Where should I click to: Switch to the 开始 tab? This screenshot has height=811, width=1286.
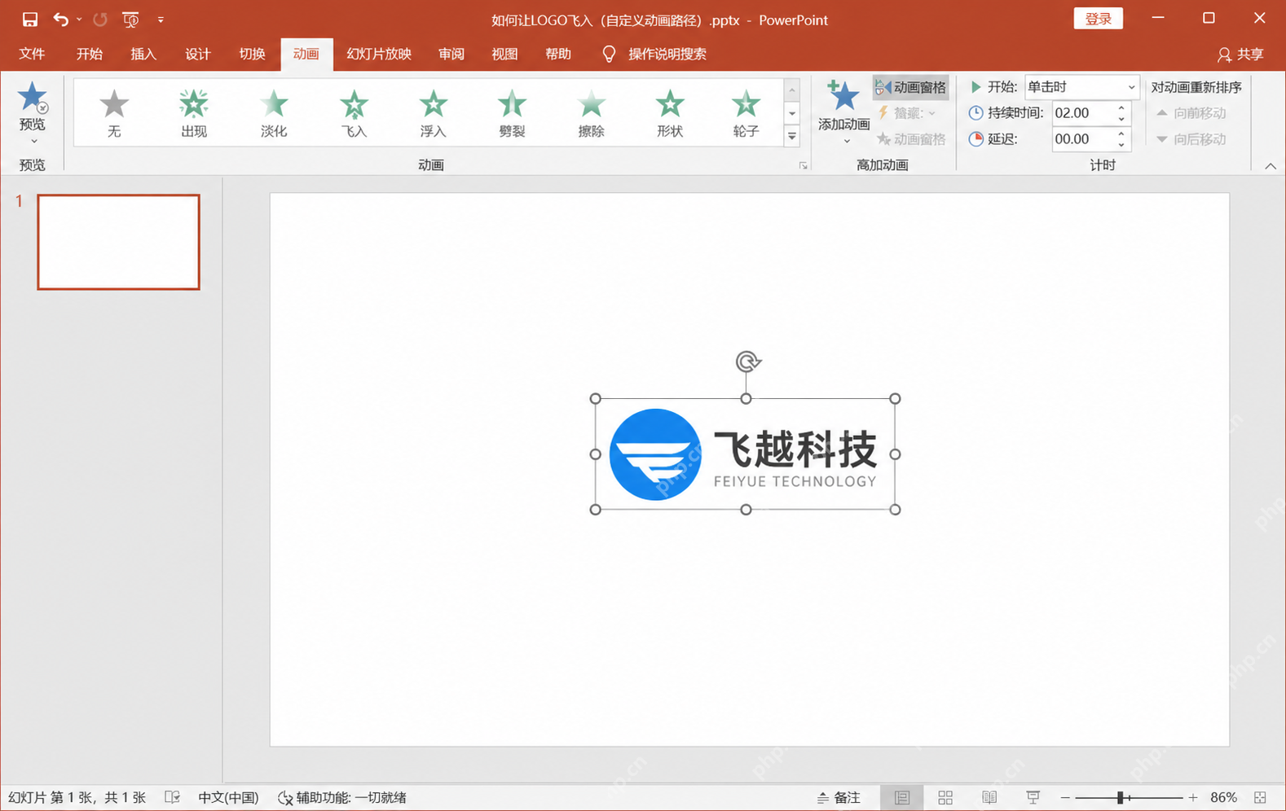[89, 54]
